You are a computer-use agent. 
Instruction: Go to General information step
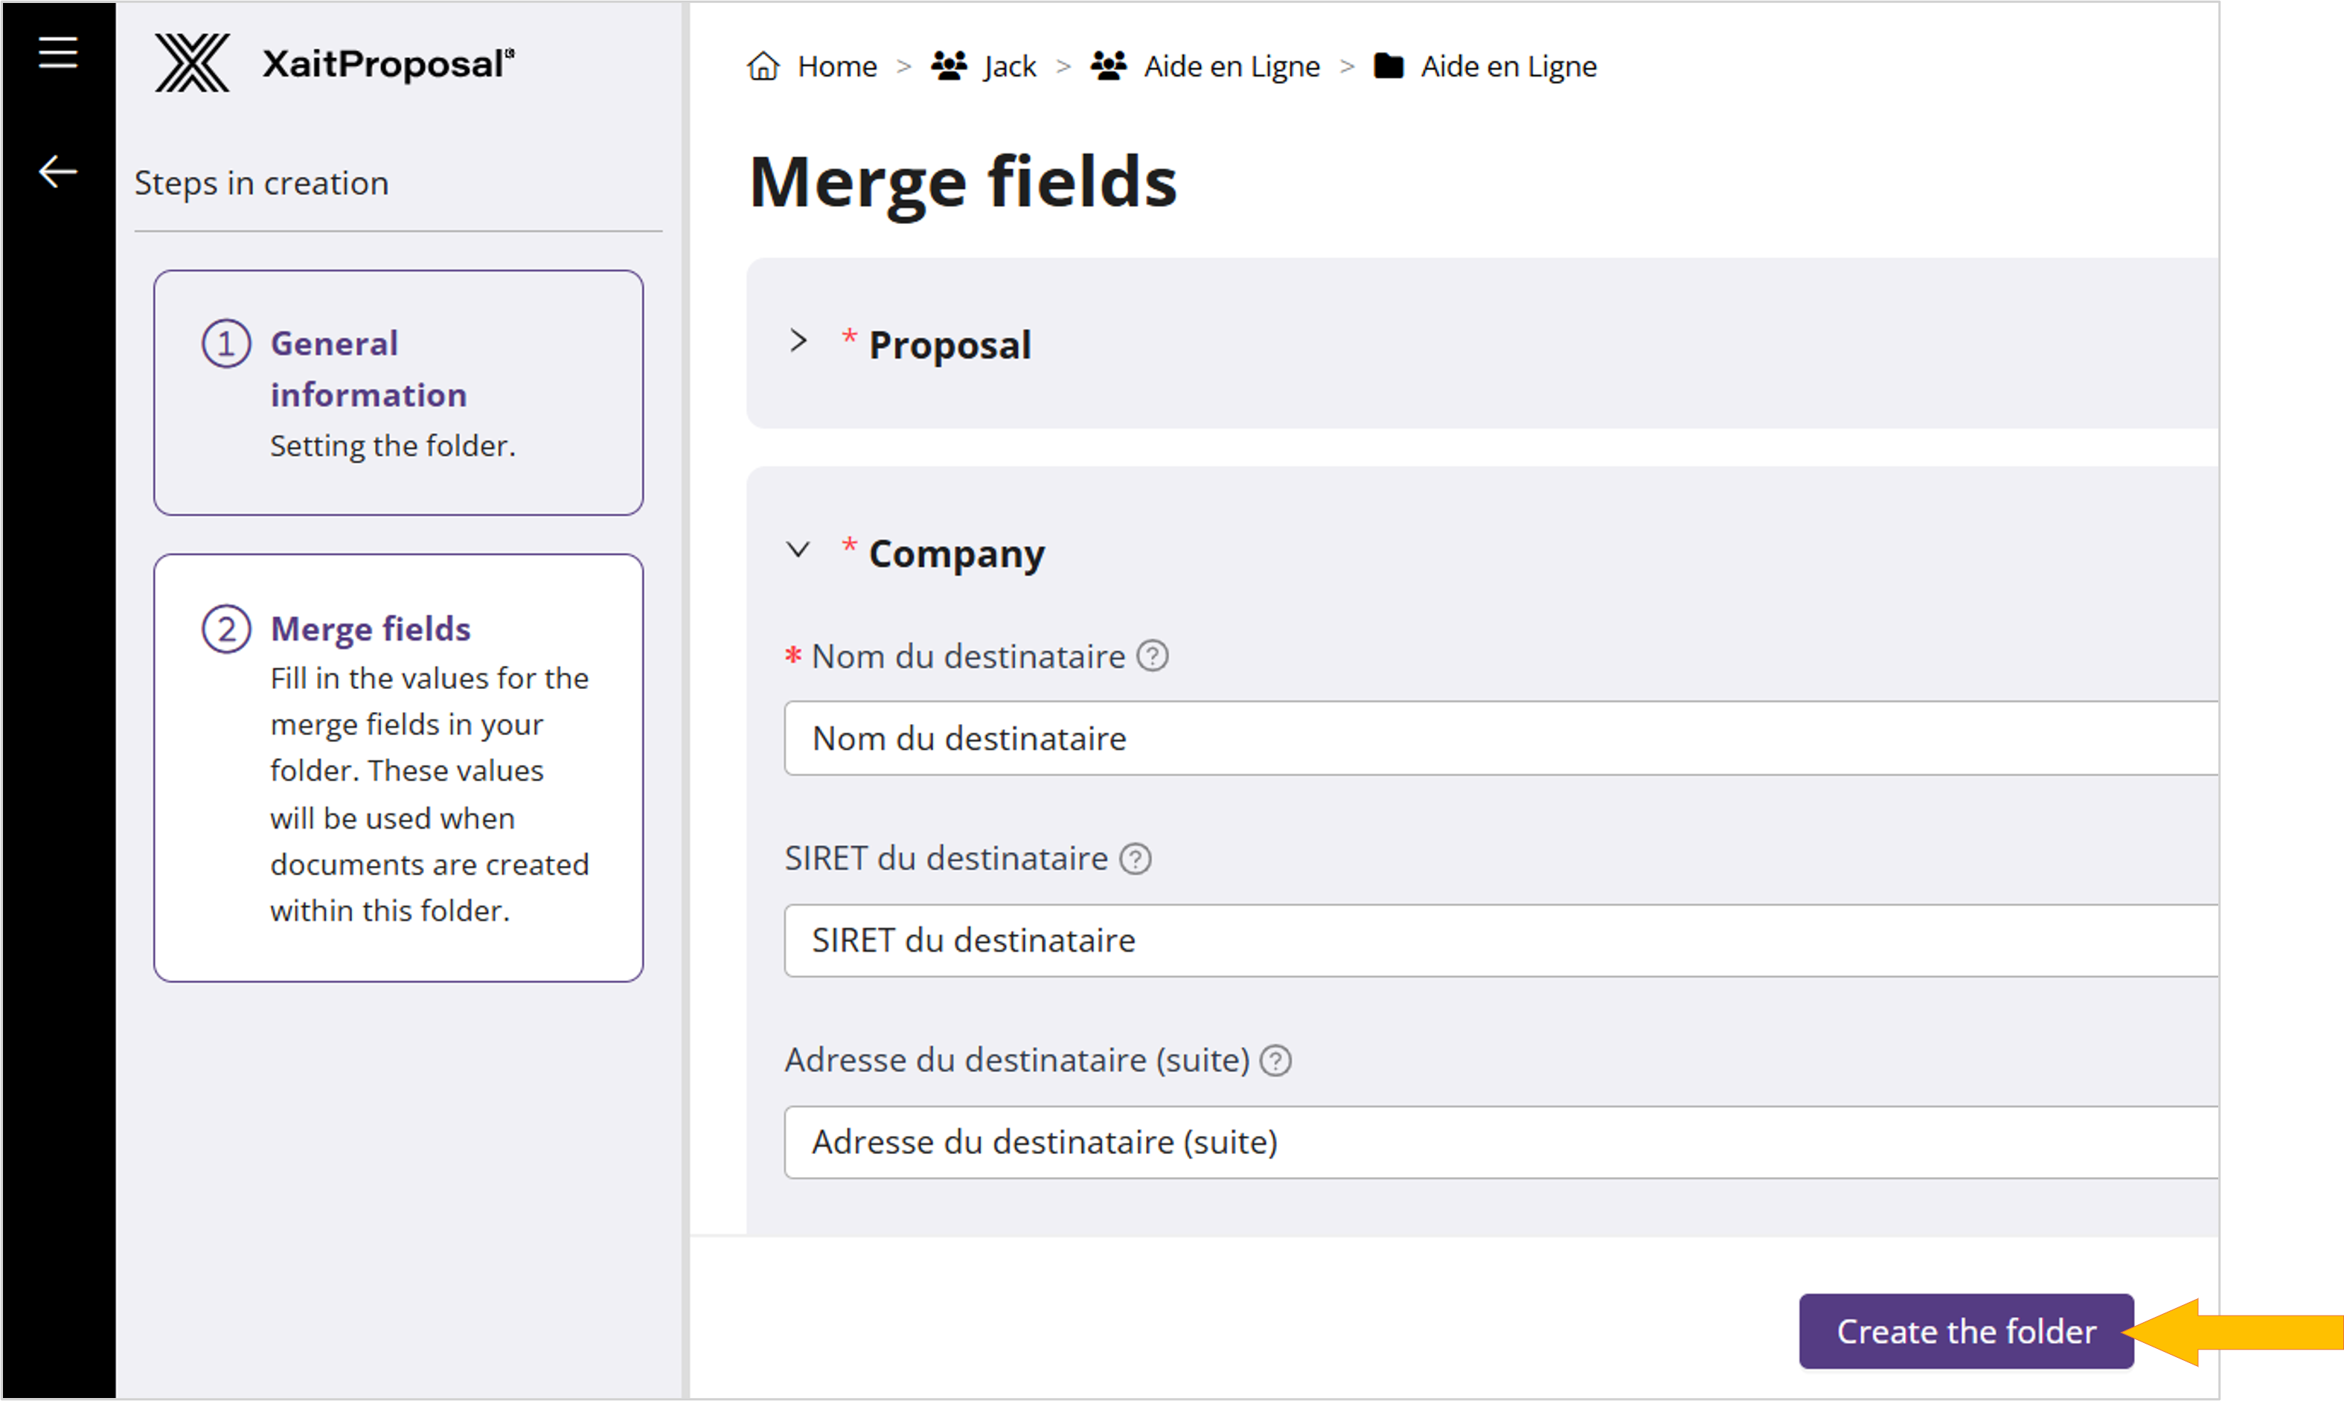[x=397, y=392]
